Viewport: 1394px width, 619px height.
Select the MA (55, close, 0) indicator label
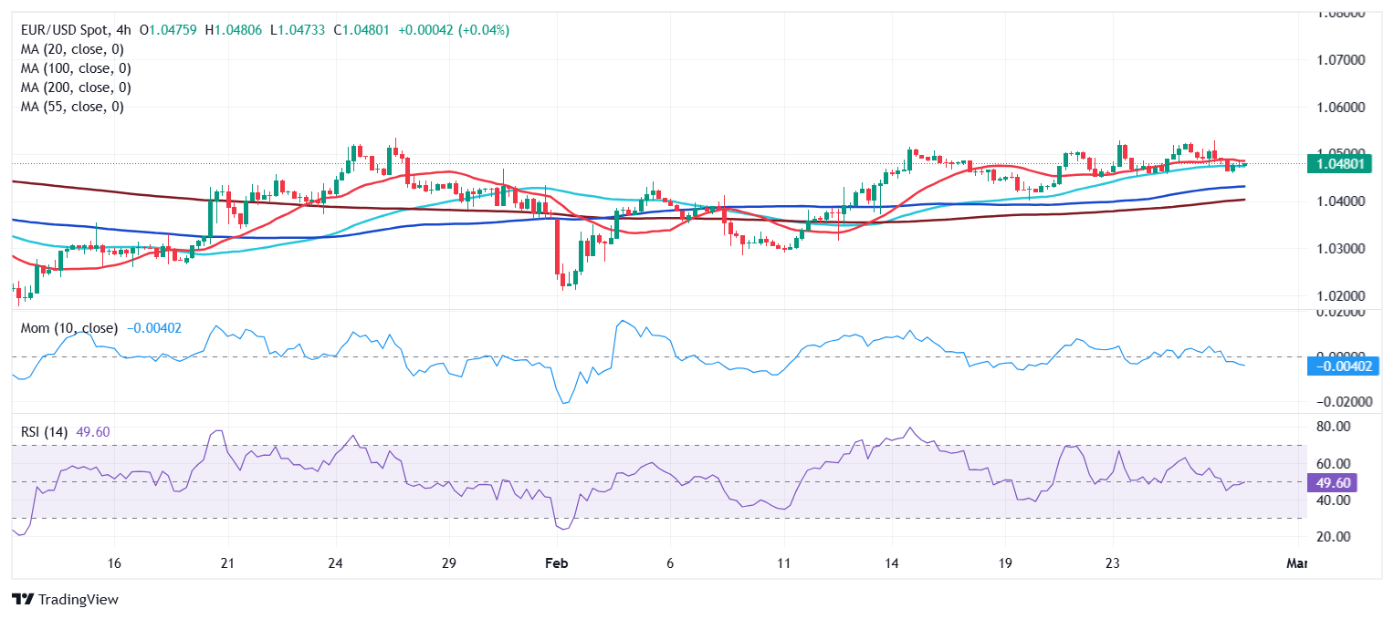(72, 107)
